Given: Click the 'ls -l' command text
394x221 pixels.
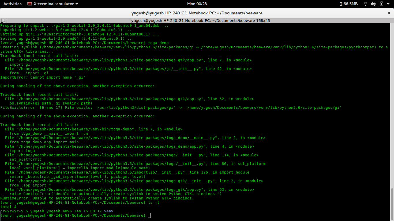Looking at the screenshot, I should (153, 203).
